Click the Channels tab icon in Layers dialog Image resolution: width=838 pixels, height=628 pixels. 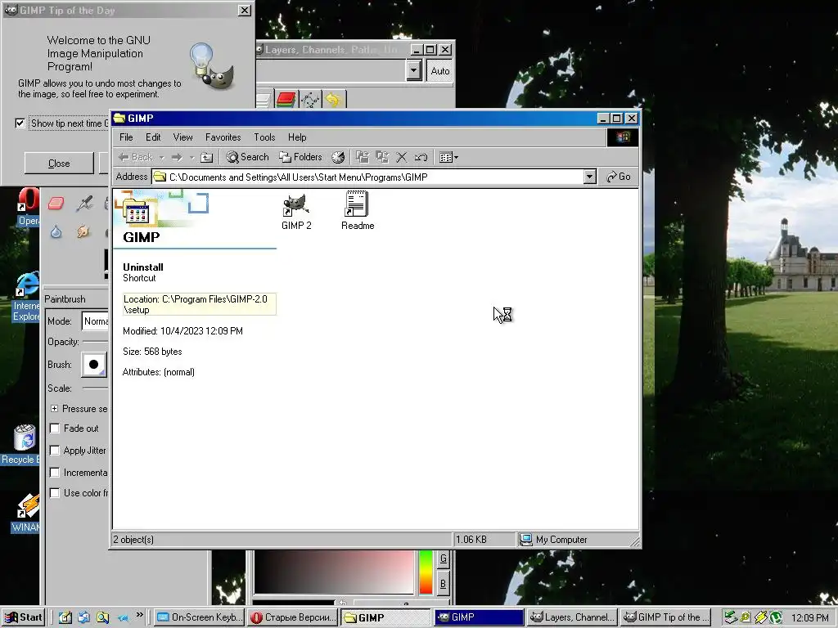pos(286,99)
